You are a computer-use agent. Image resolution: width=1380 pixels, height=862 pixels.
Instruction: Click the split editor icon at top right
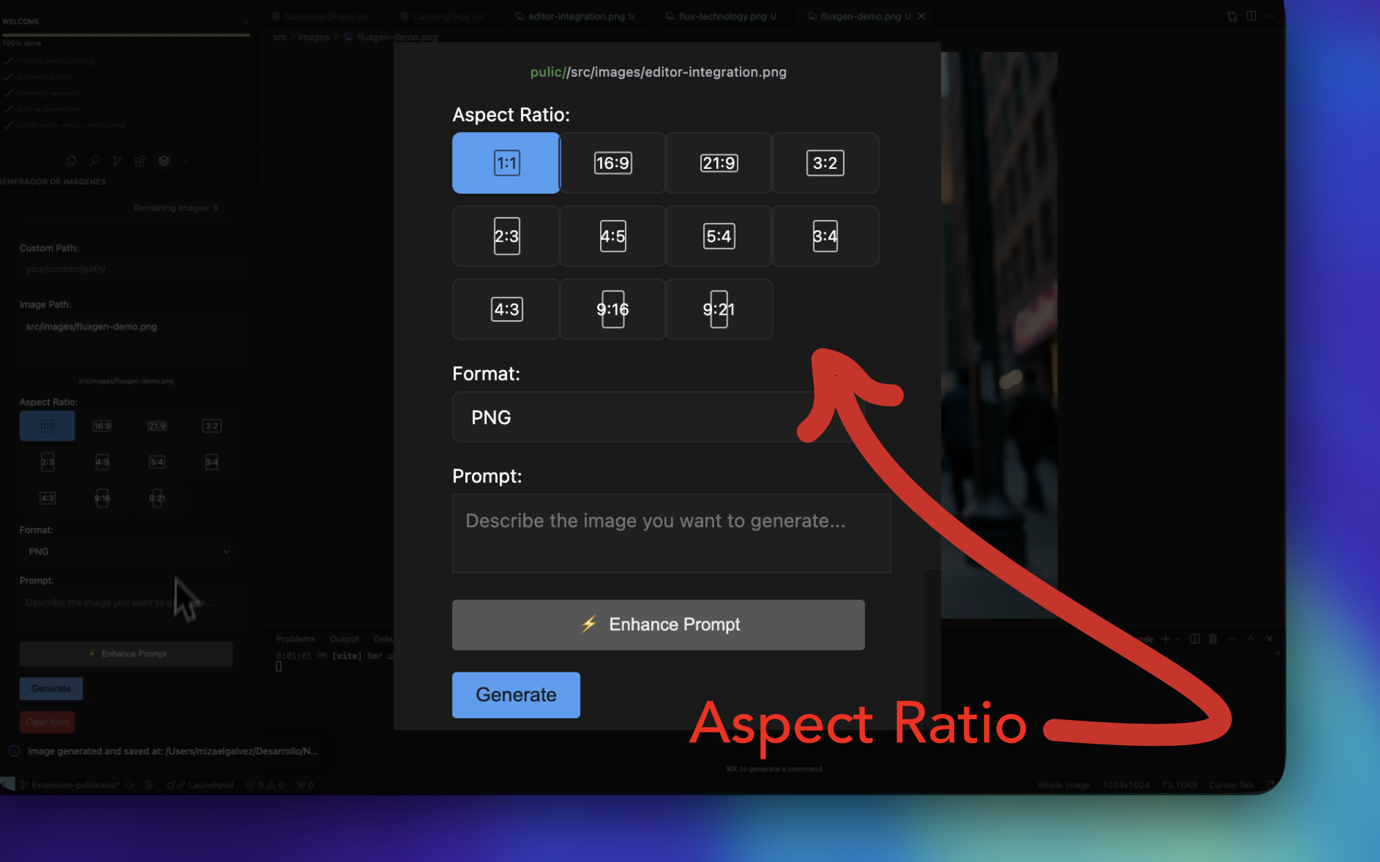[1251, 16]
